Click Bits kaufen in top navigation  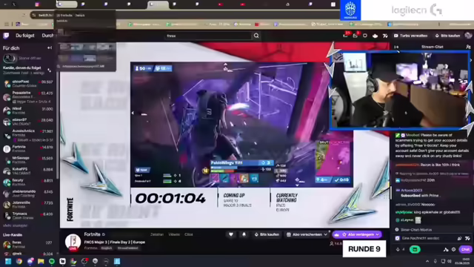(447, 36)
